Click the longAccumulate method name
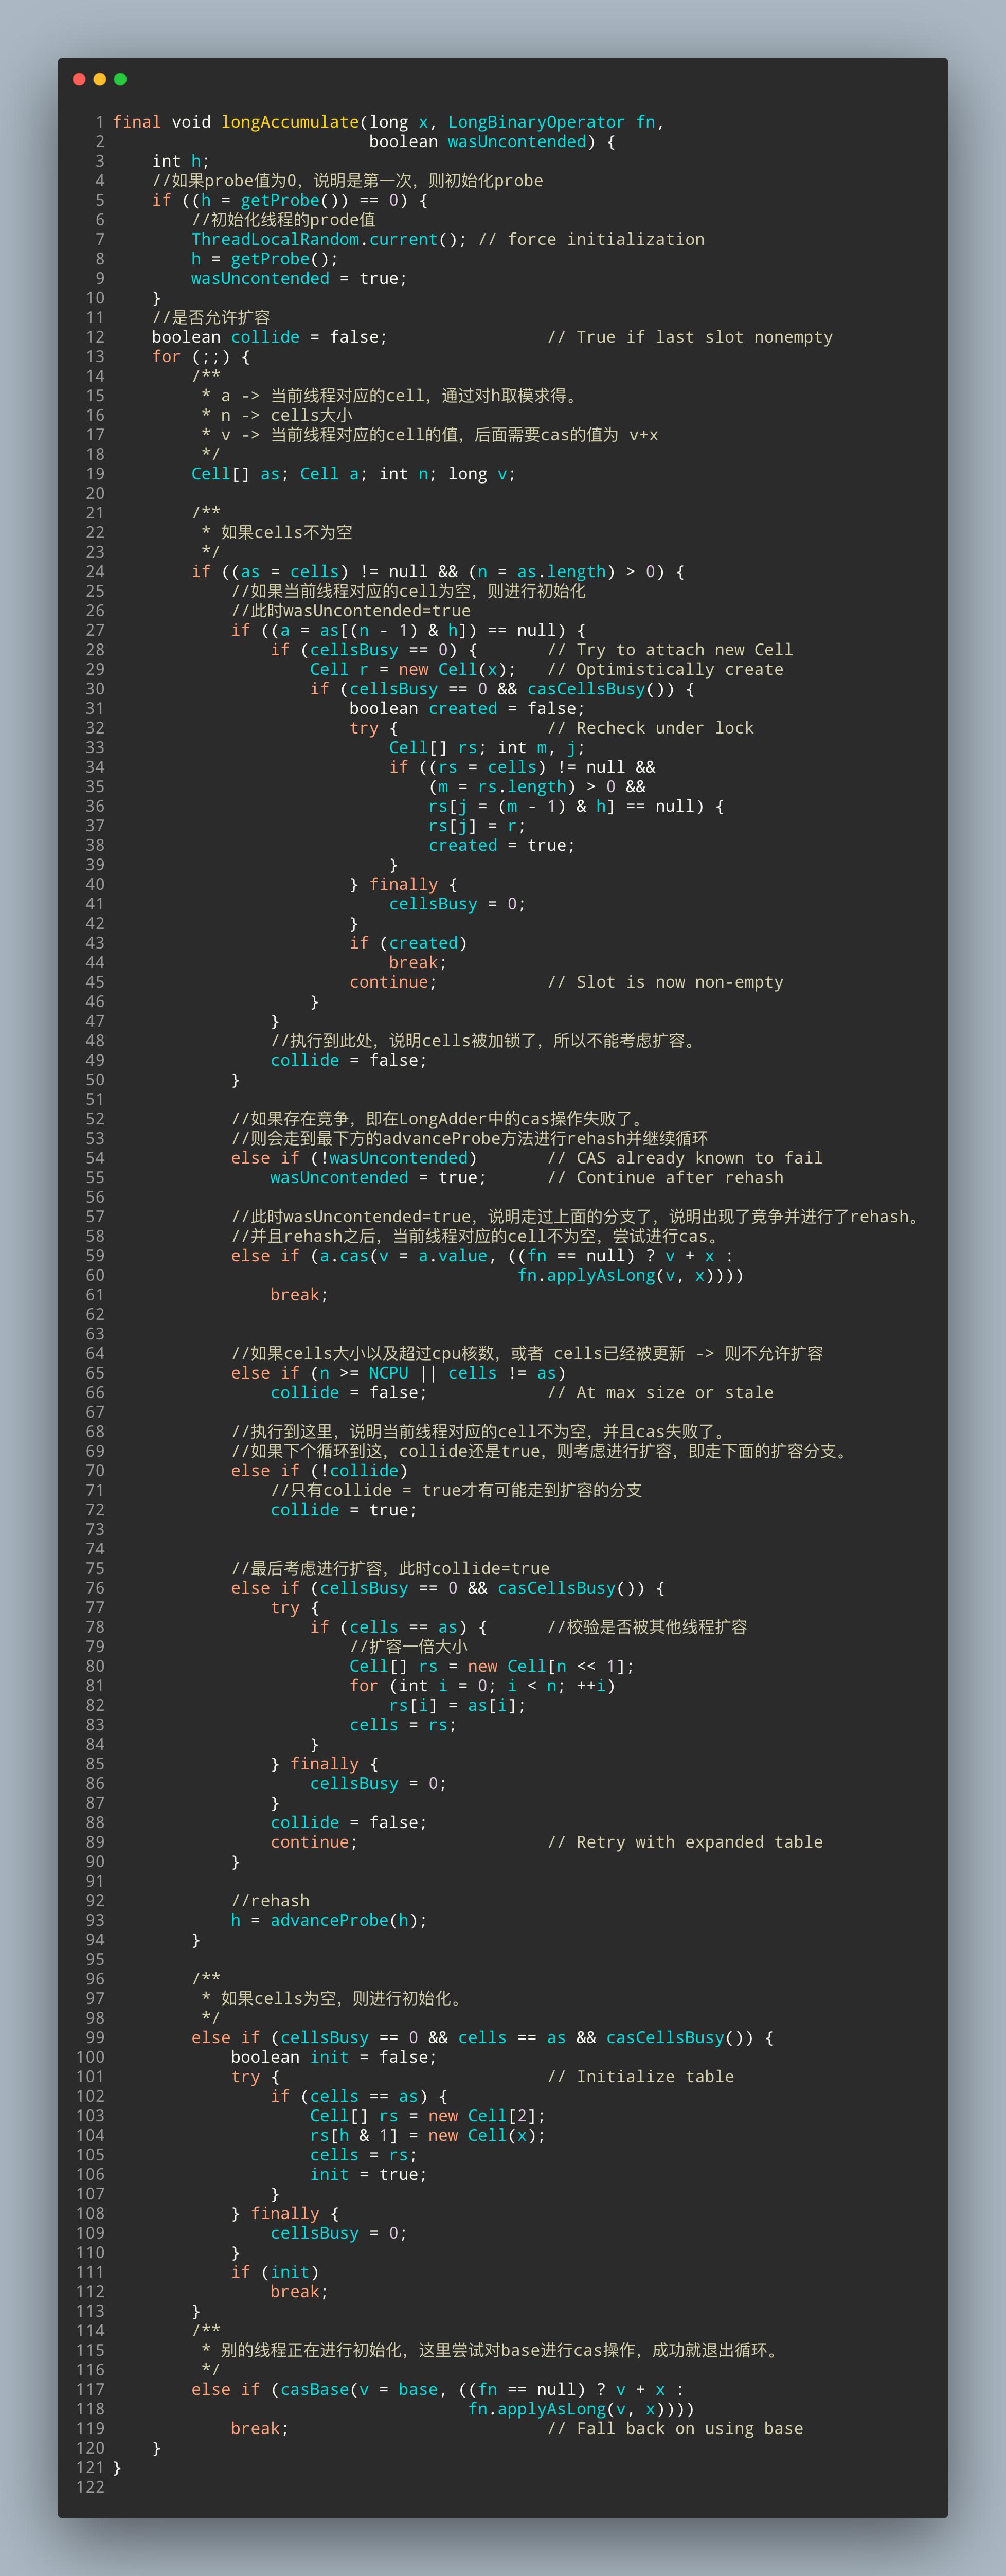 pos(290,122)
